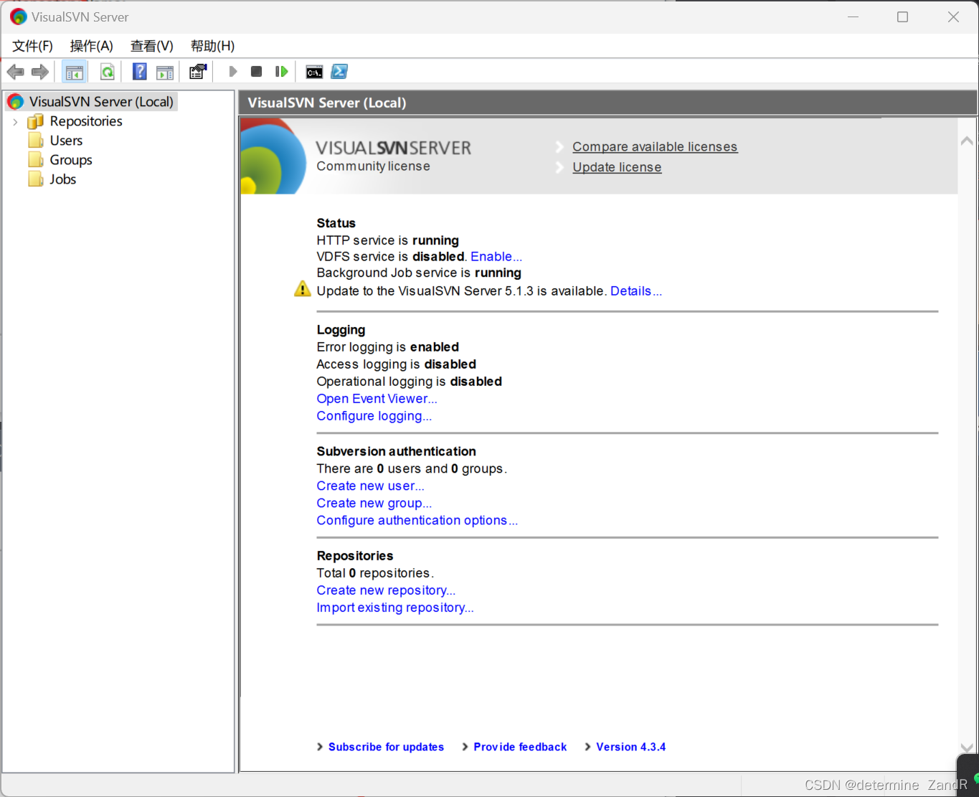Image resolution: width=979 pixels, height=797 pixels.
Task: Click the Start service play icon
Action: [232, 72]
